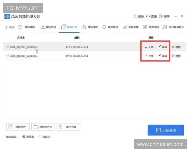Open the 菜单 menu

[x=164, y=16]
